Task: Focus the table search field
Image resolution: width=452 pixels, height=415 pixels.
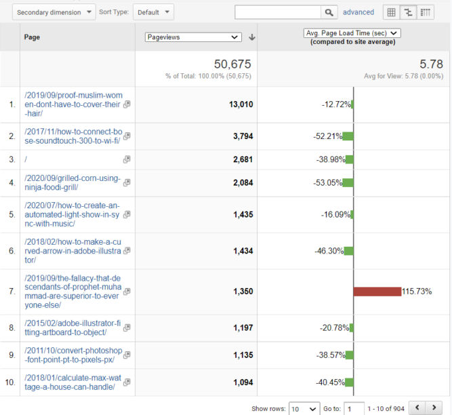Action: (x=278, y=12)
